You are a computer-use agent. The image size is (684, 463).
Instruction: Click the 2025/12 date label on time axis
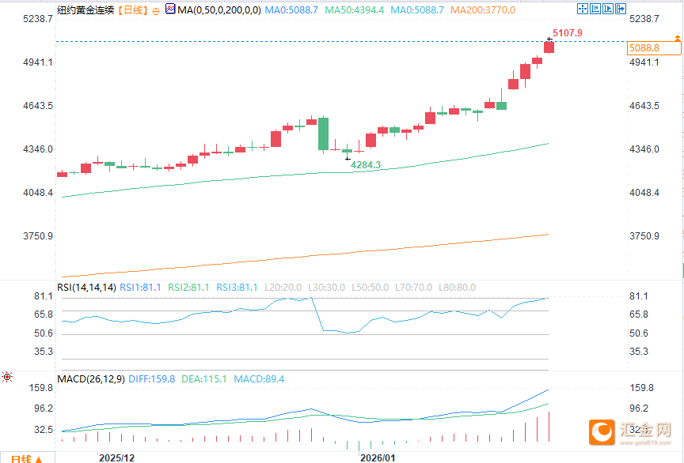(116, 457)
